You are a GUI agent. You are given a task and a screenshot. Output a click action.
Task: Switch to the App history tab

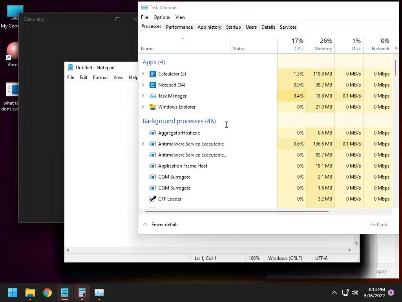(x=209, y=27)
